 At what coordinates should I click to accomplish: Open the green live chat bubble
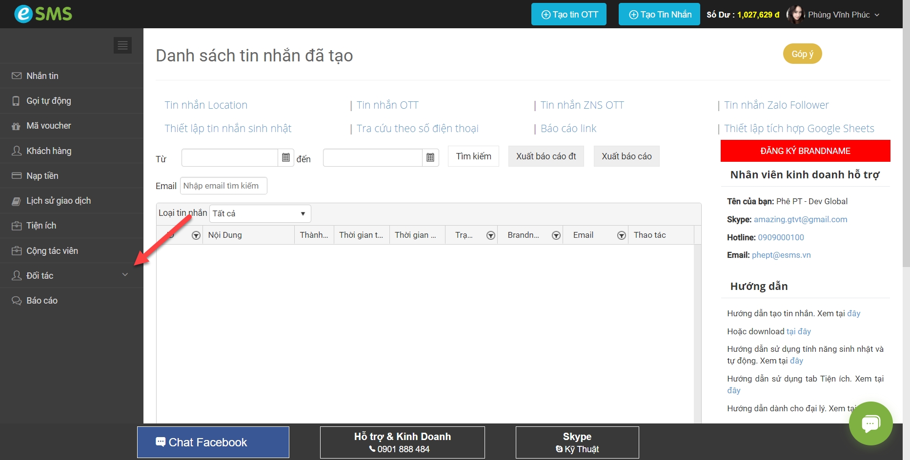[870, 423]
